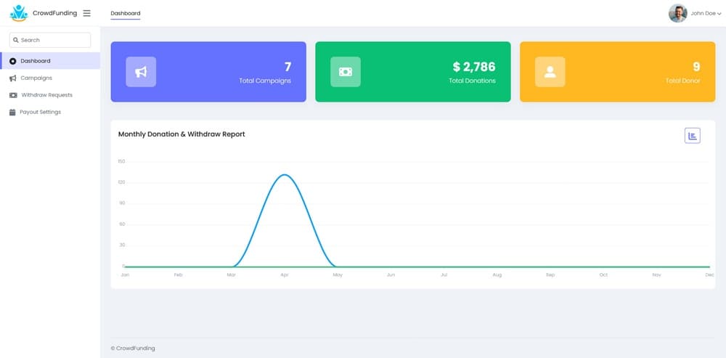The width and height of the screenshot is (726, 358).
Task: Toggle the hamburger menu icon
Action: coord(86,13)
